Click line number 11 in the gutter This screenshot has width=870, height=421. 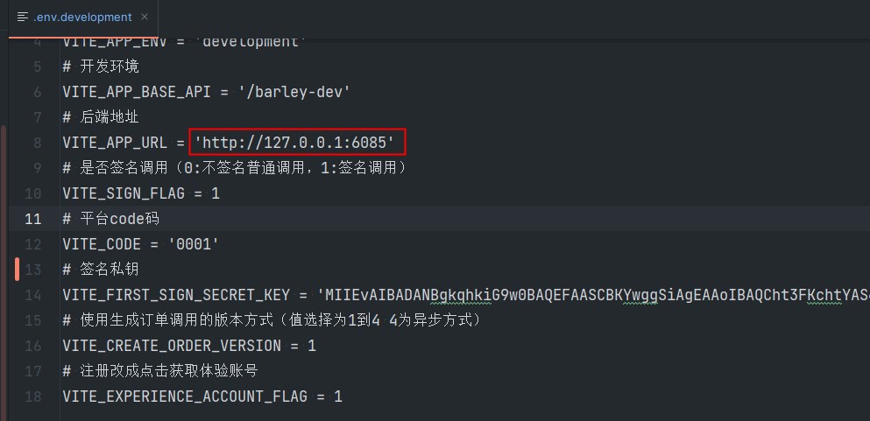33,219
